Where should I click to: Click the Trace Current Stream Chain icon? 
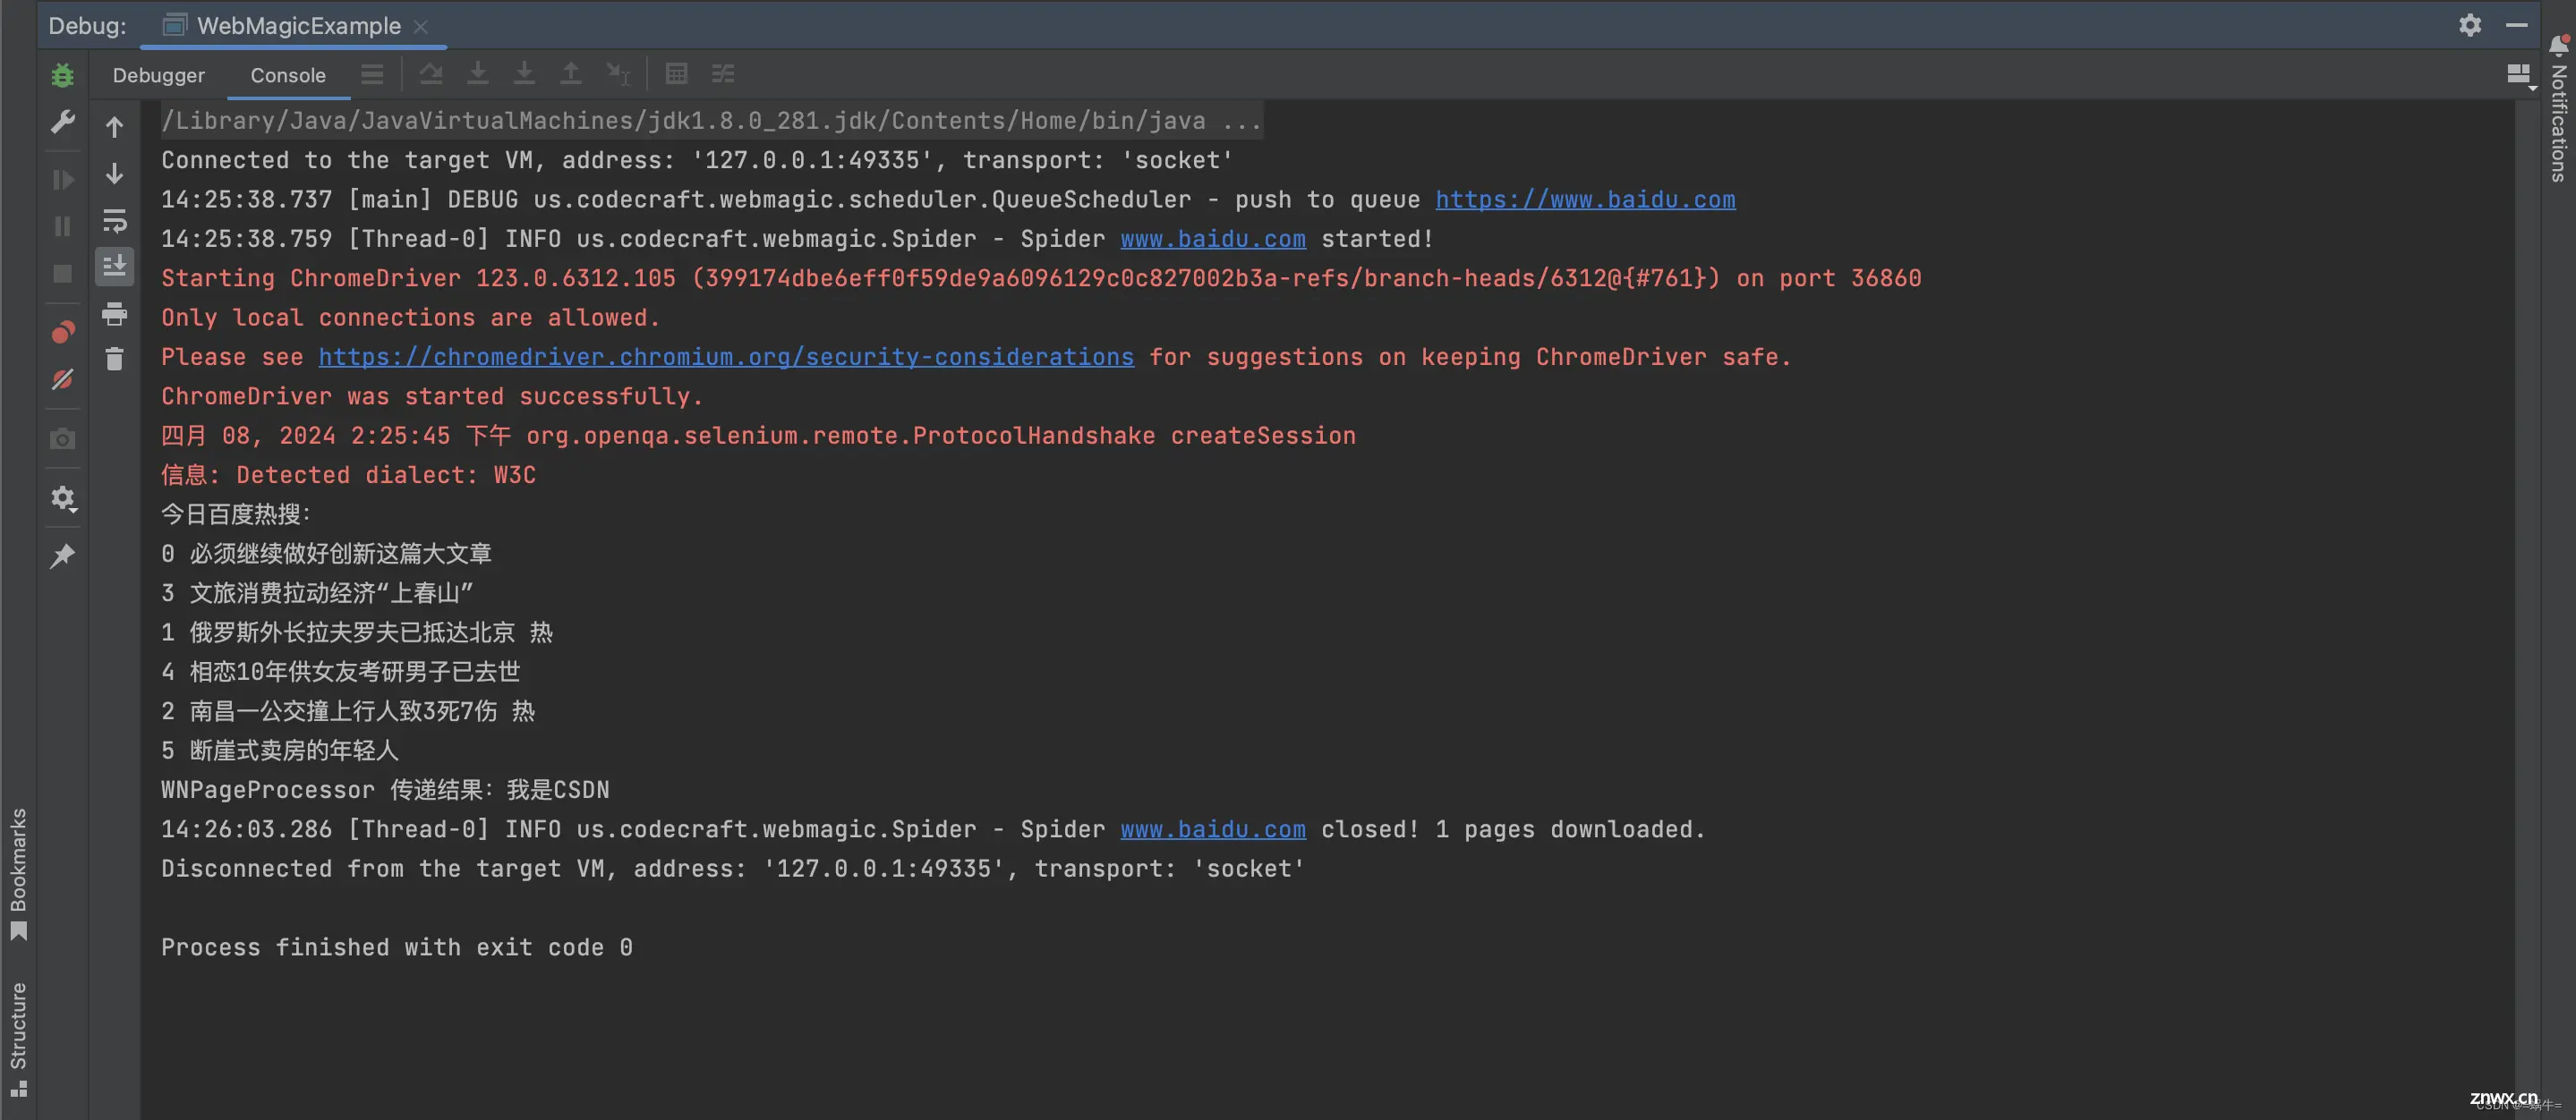point(723,74)
